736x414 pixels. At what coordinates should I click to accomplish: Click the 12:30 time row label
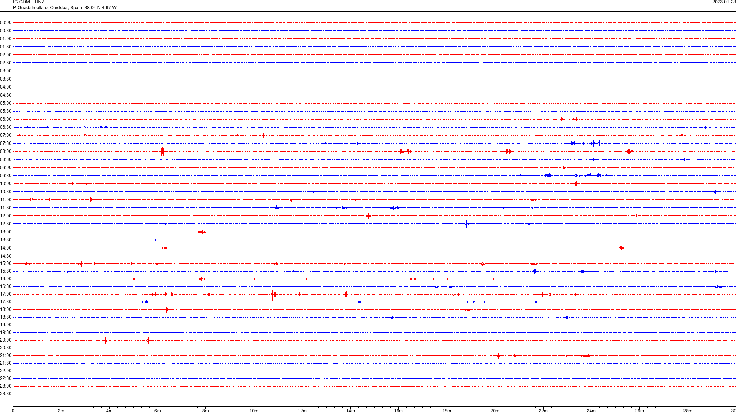point(6,224)
